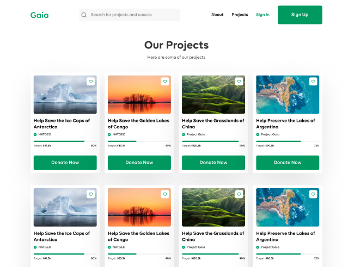
Task: Click 'Project Gaia' label on top-row China card
Action: pos(196,134)
